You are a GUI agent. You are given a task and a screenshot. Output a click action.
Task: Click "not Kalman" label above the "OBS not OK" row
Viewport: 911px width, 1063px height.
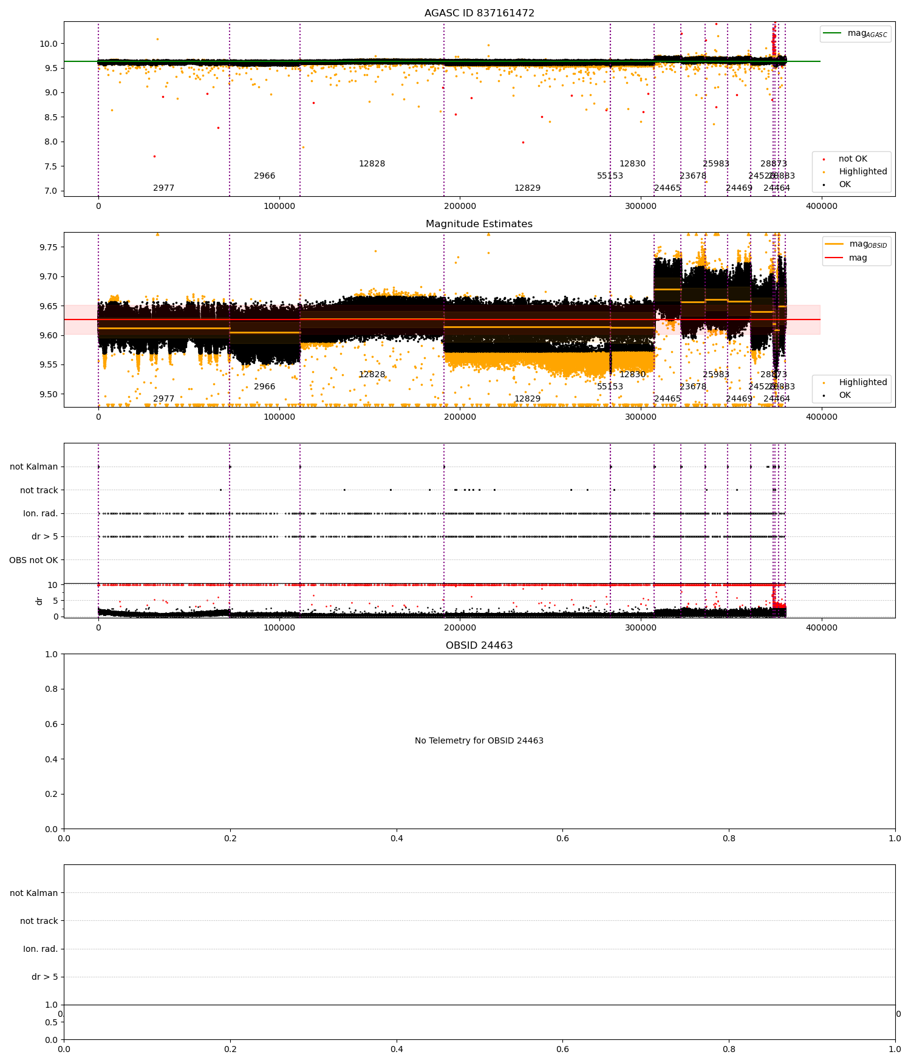pyautogui.click(x=34, y=467)
